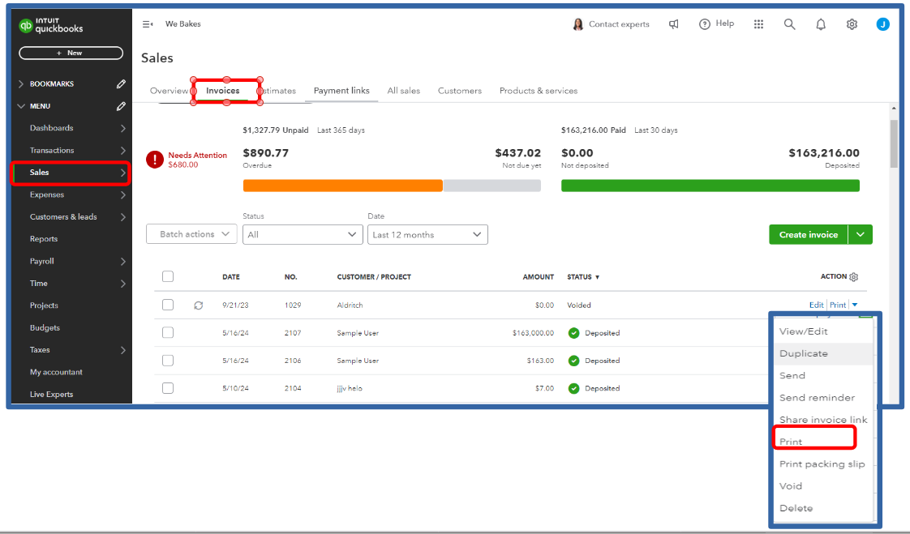The width and height of the screenshot is (910, 534).
Task: Open the settings gear in the top bar
Action: [852, 24]
